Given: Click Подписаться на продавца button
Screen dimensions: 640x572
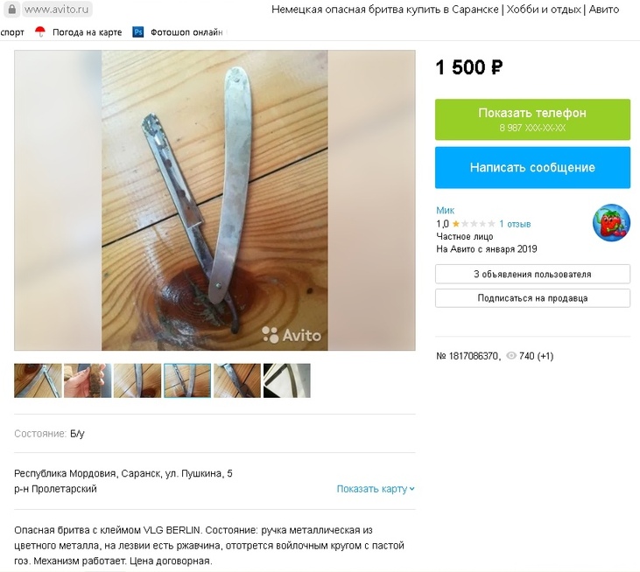Looking at the screenshot, I should [x=532, y=298].
